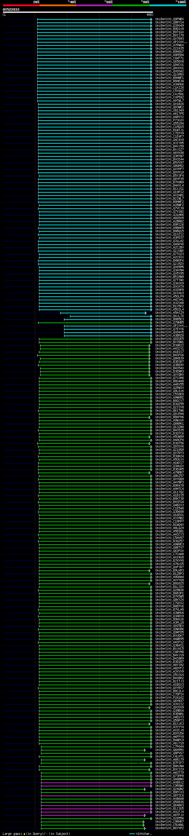189x836 pixels.
Task: Select hit label UniRef100_C5U4N1
Action: coord(169,825)
